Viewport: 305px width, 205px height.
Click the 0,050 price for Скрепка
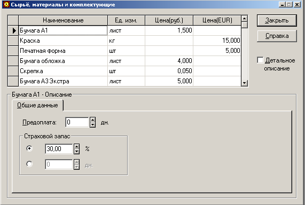coord(169,71)
